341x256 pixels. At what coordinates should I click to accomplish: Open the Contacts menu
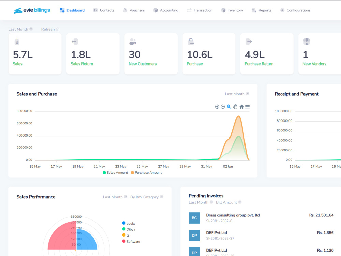click(x=104, y=10)
